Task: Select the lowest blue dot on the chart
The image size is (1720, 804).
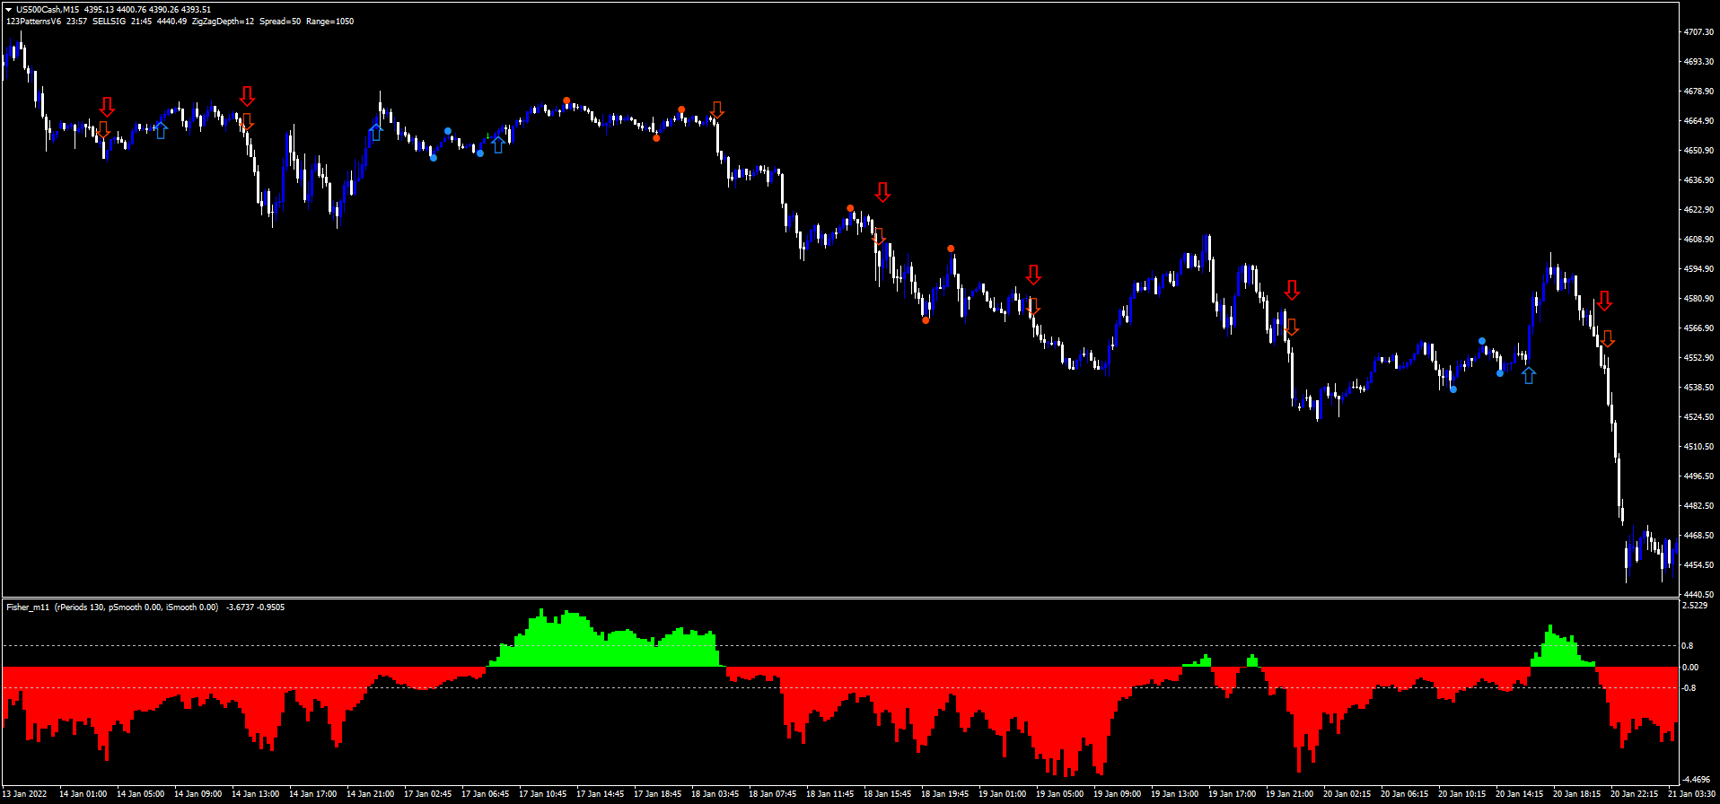Action: tap(1453, 389)
